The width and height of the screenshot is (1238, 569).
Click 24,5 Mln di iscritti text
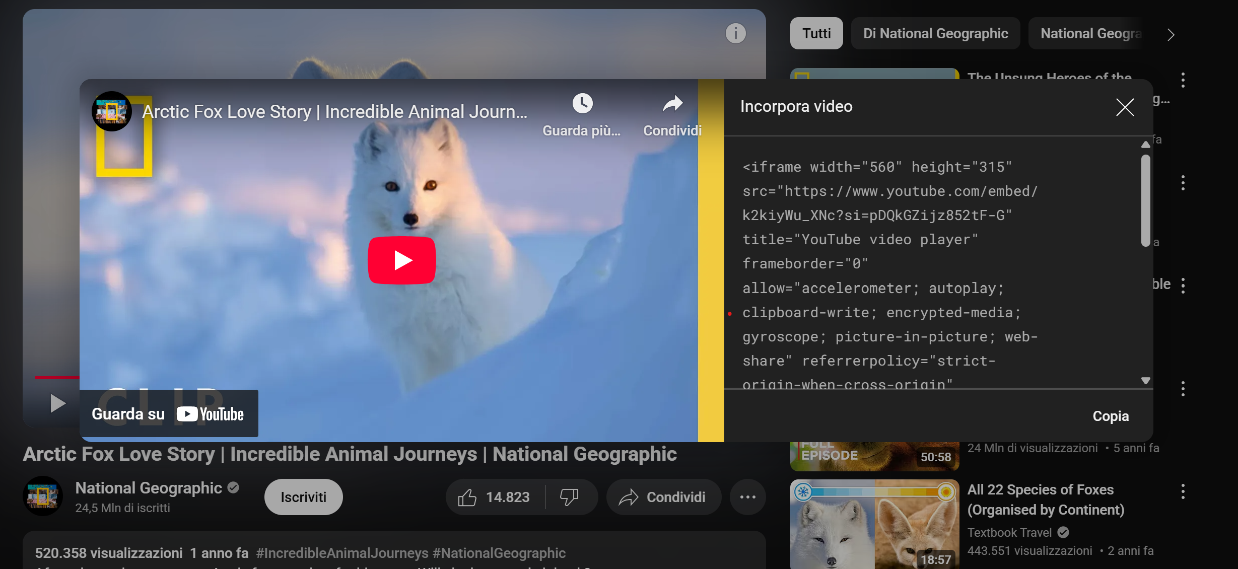click(123, 508)
